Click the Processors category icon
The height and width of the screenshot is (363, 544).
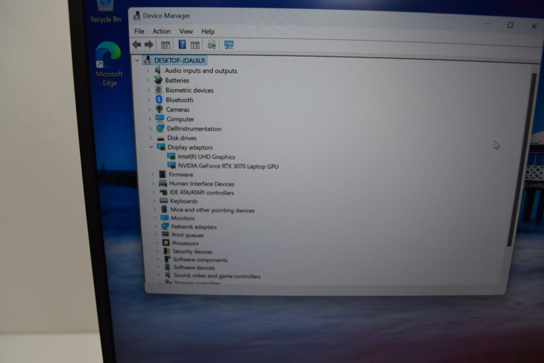point(166,243)
